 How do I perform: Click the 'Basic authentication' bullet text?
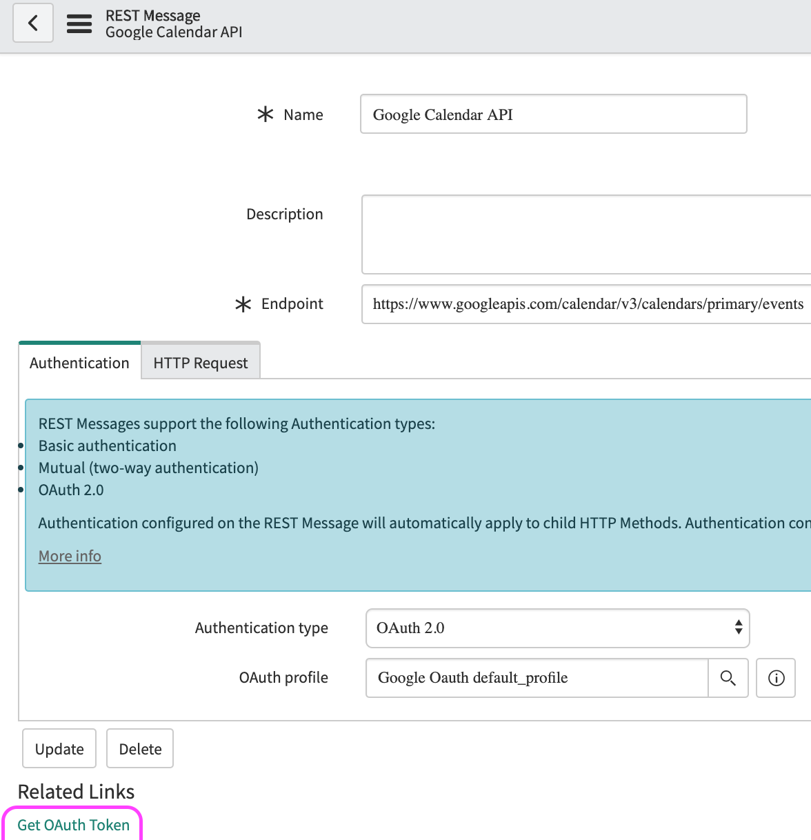click(108, 446)
